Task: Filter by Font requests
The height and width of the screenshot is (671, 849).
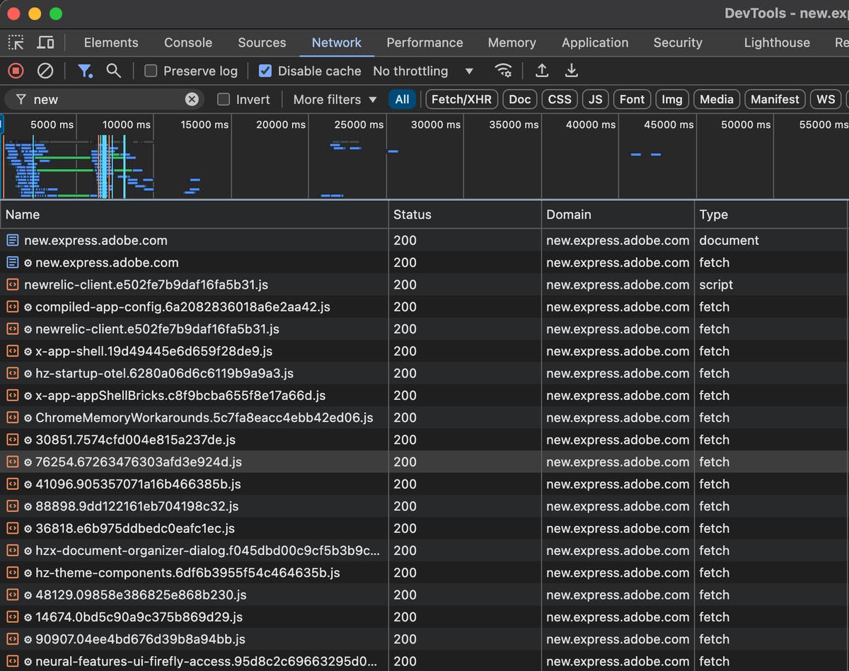Action: click(632, 99)
